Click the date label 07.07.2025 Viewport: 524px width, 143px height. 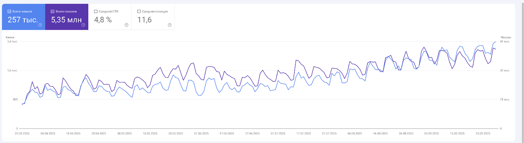(278, 134)
